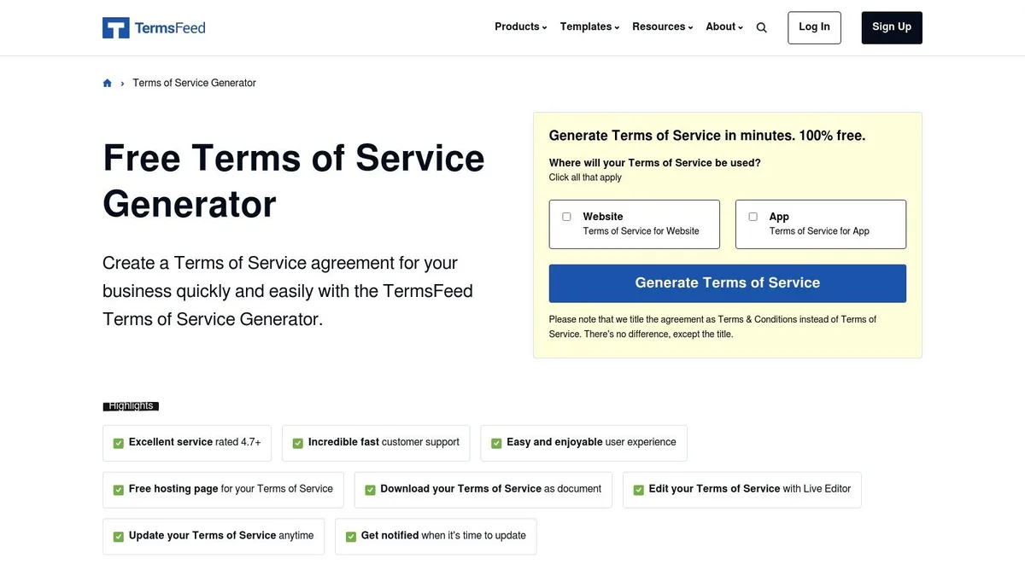Viewport: 1025px width, 576px height.
Task: Click the 'Free Terms of Service Generator' heading
Action: coord(294,181)
